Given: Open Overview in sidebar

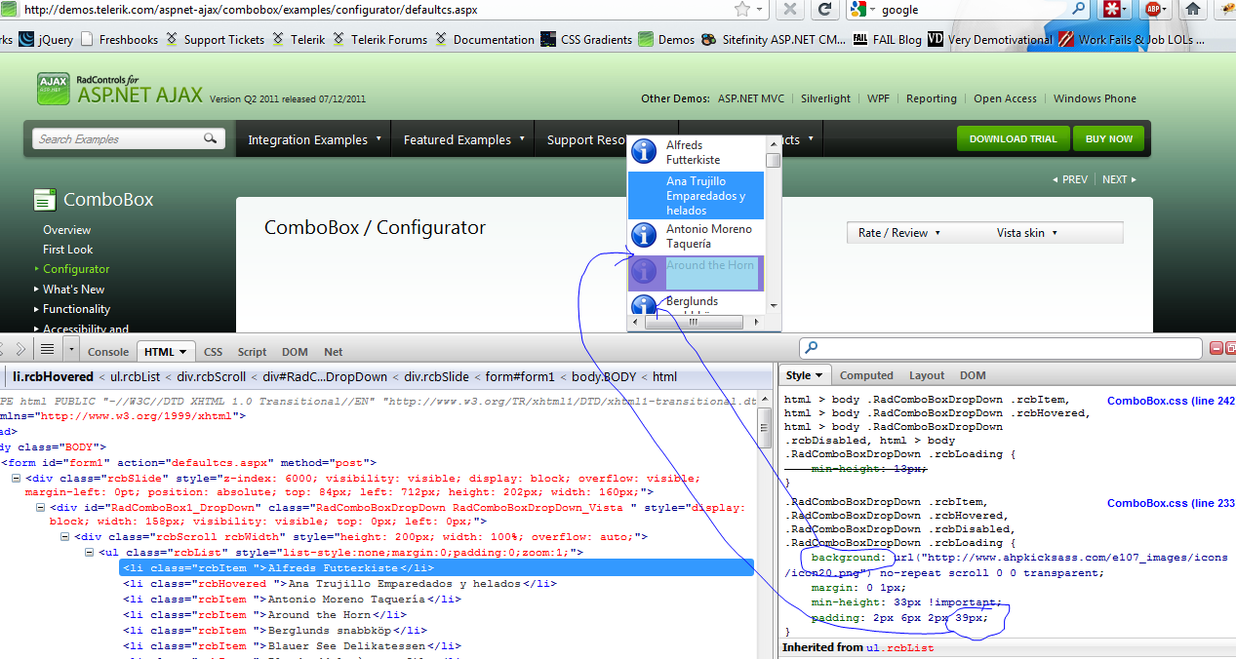Looking at the screenshot, I should (x=66, y=230).
